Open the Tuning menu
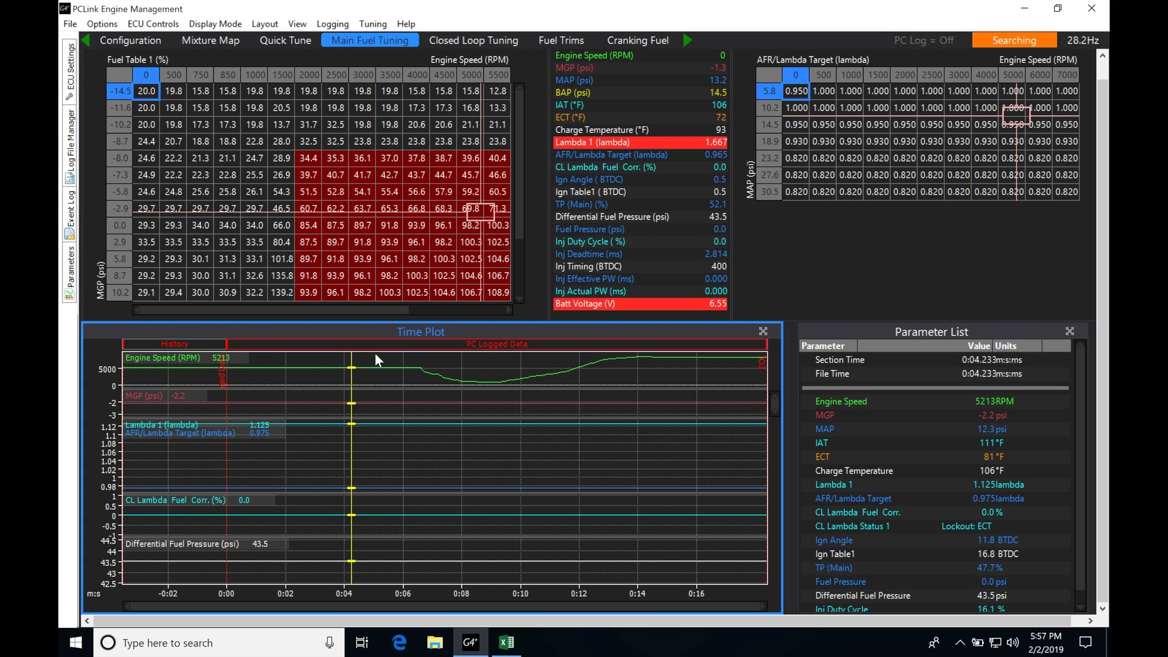This screenshot has width=1168, height=657. [372, 24]
